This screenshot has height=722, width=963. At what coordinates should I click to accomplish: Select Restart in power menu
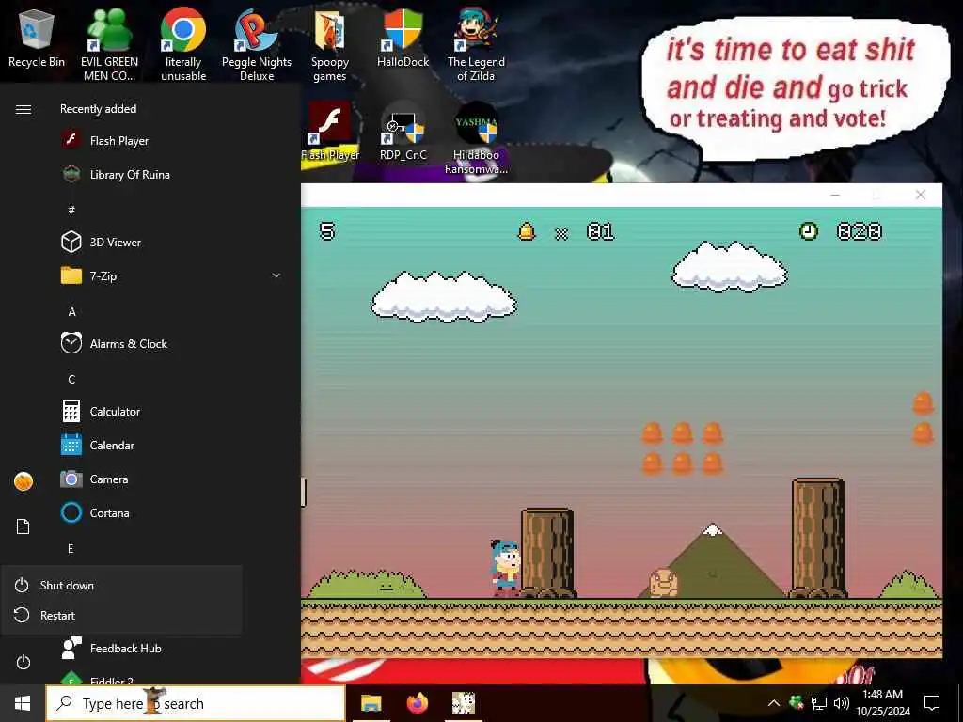point(121,615)
